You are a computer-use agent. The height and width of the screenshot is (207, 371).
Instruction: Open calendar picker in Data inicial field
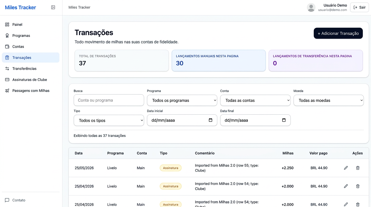tap(211, 120)
